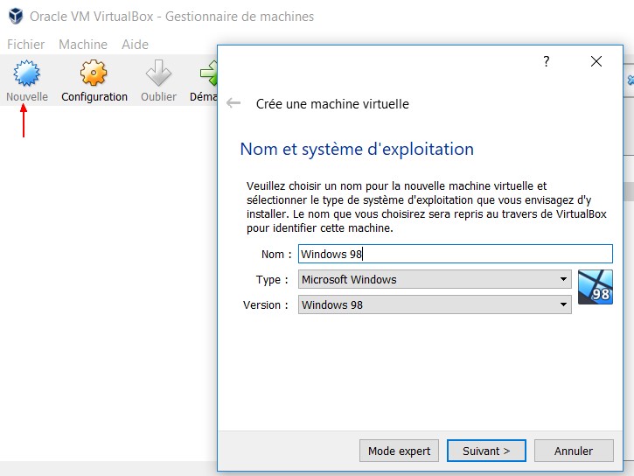This screenshot has width=634, height=476.
Task: Click the Oublier arrow icon
Action: tap(158, 74)
